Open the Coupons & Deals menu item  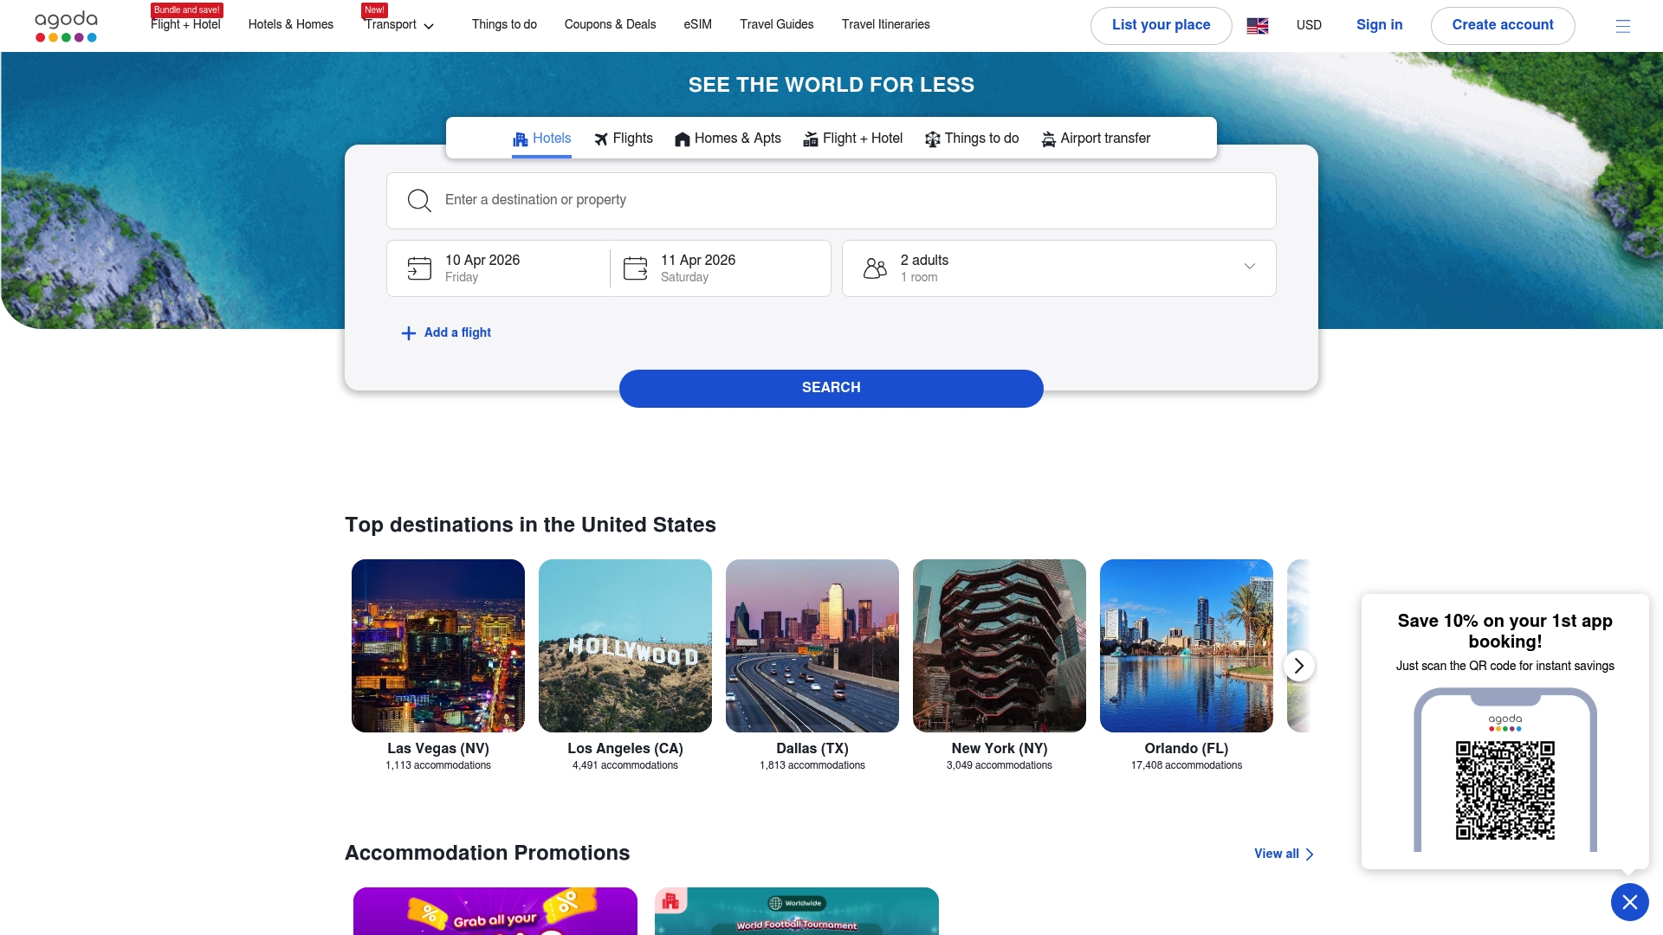coord(610,25)
